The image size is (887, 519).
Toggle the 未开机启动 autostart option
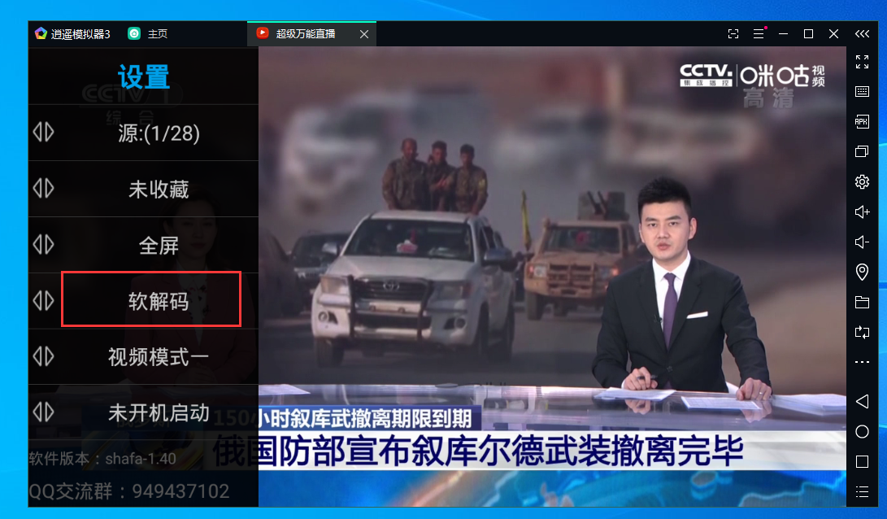click(x=159, y=412)
